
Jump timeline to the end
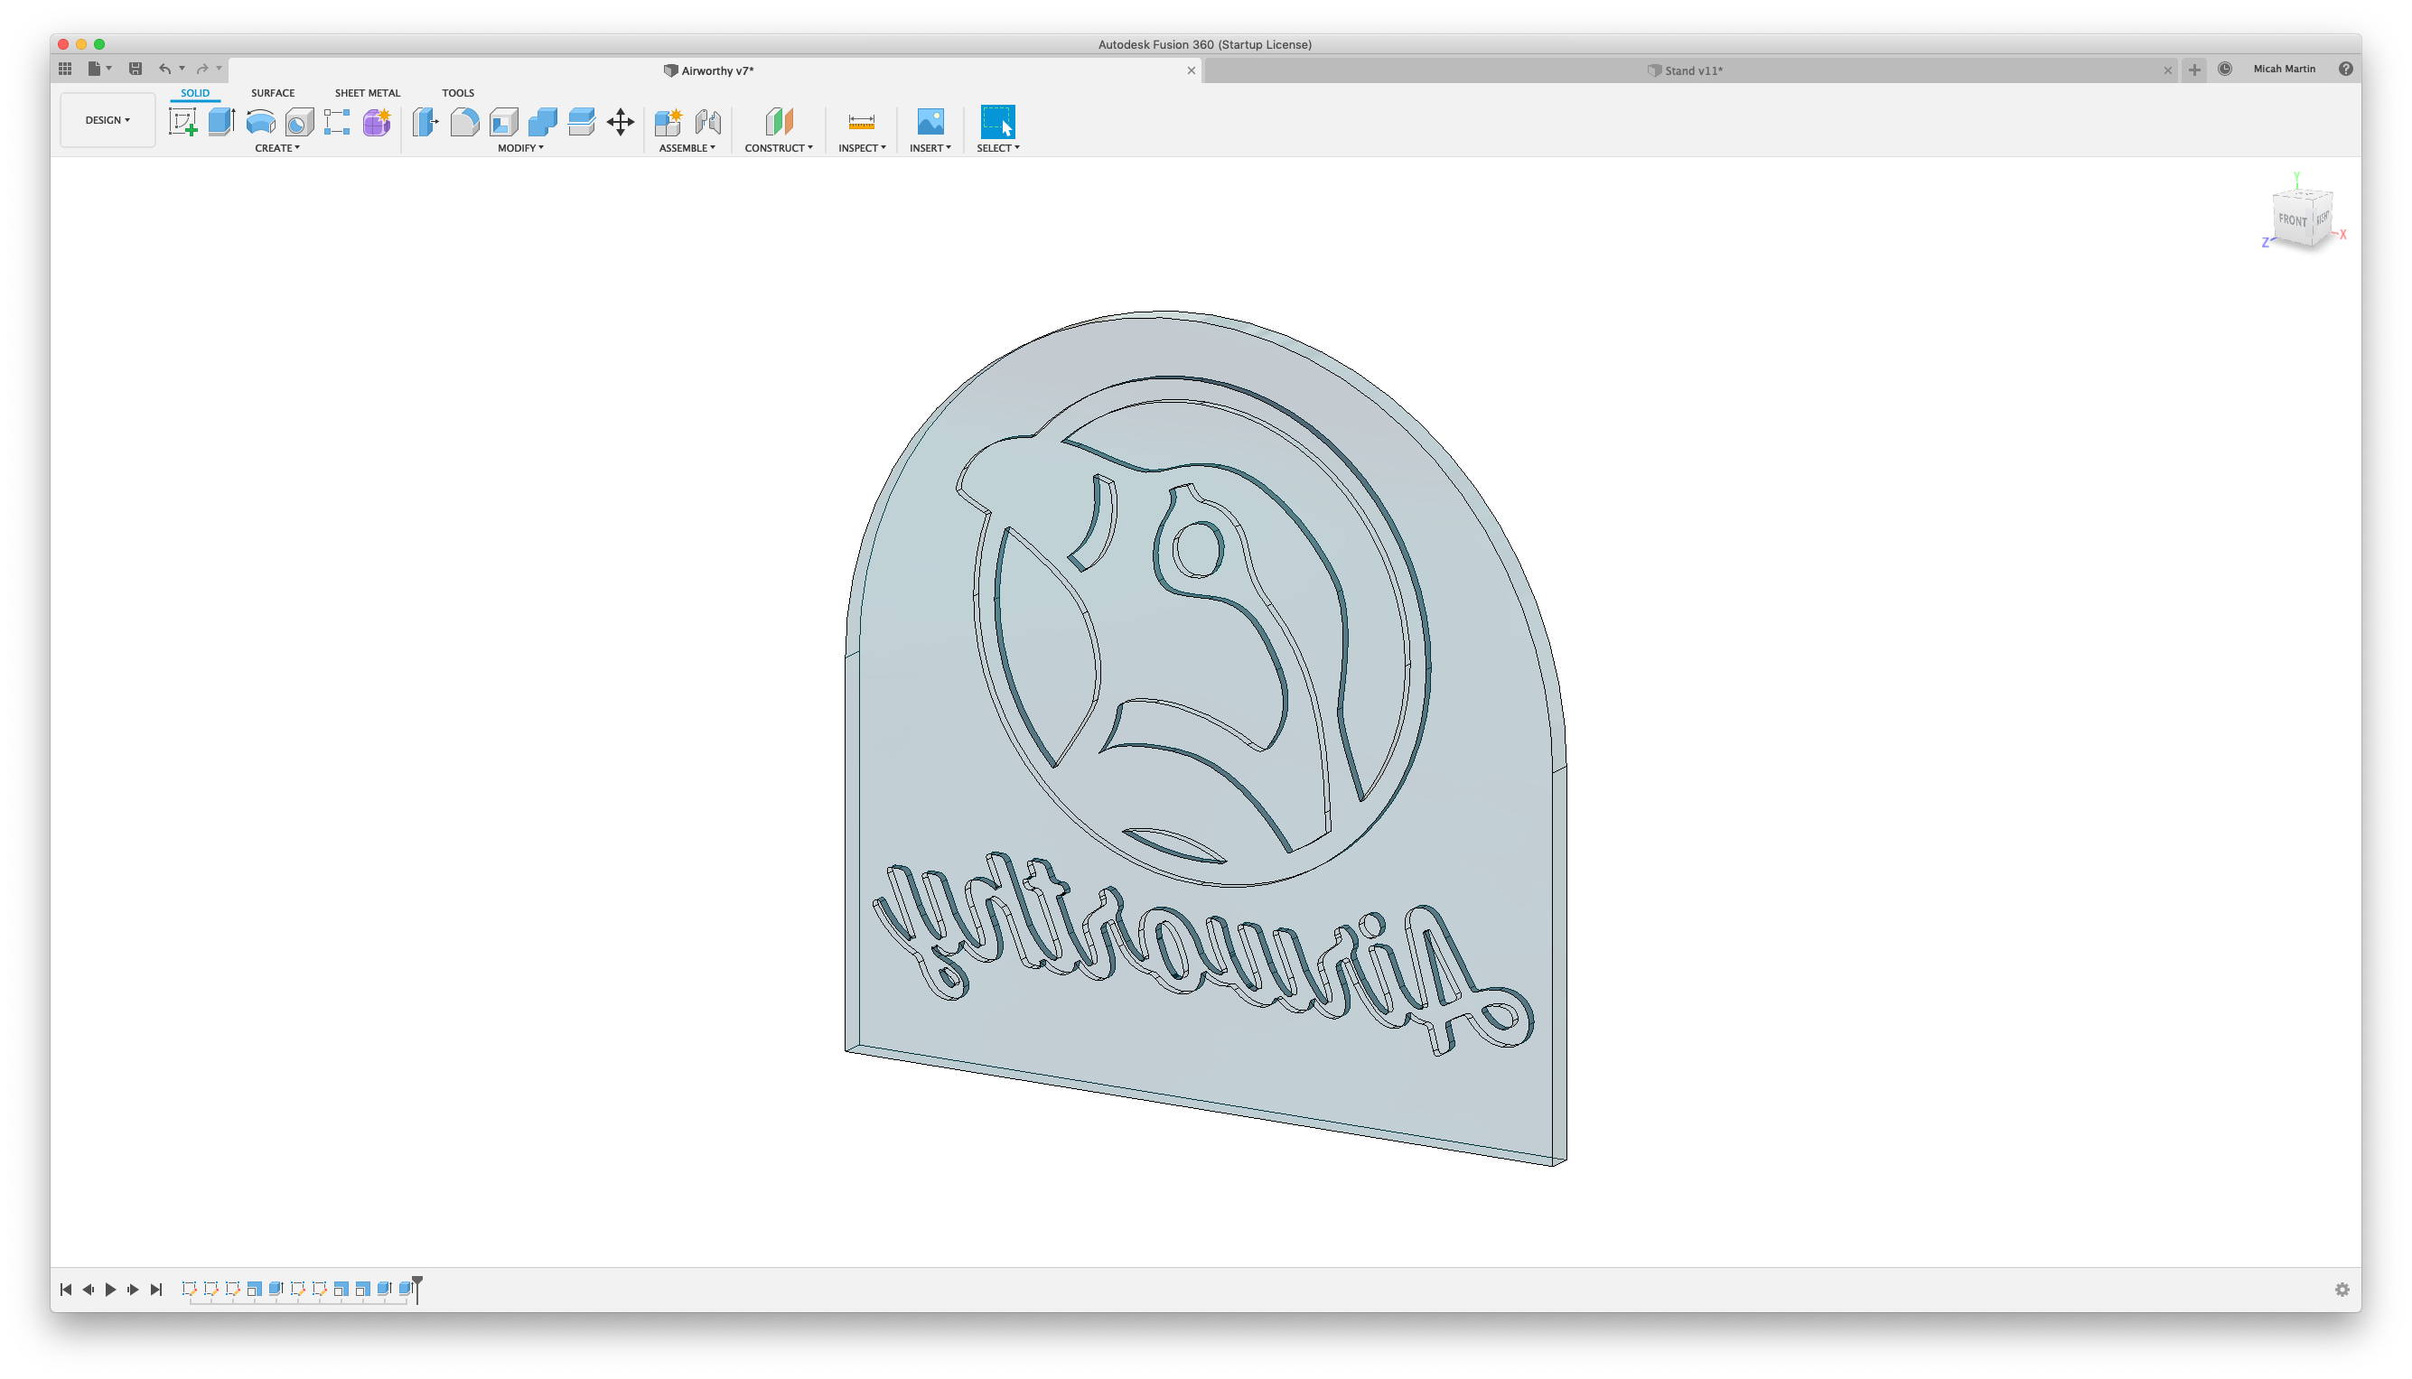(x=156, y=1290)
